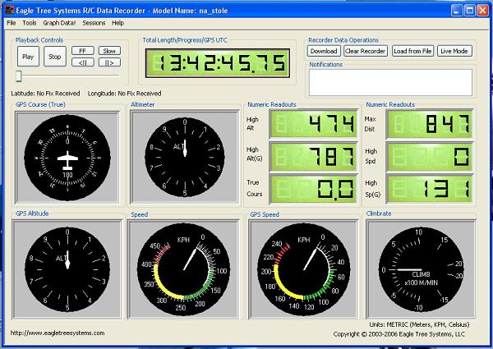
Task: Click the Climbrate gauge dial
Action: (420, 270)
